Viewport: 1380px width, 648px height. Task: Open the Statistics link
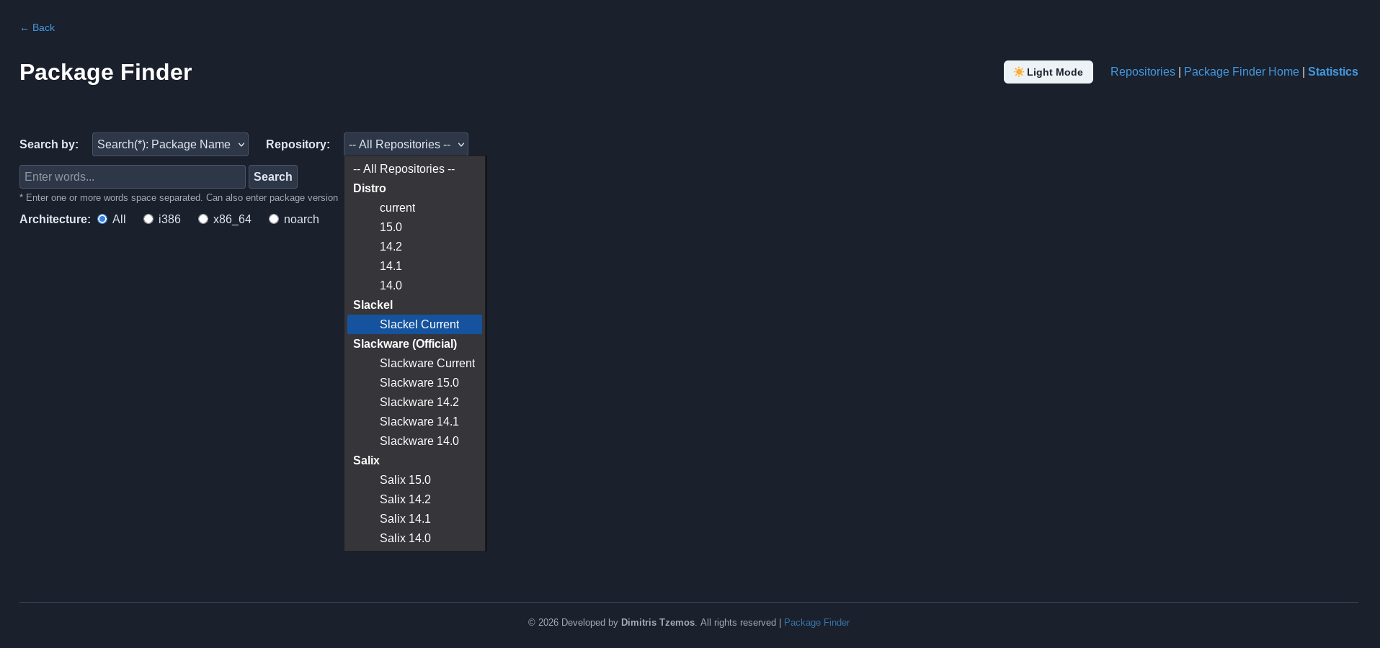pyautogui.click(x=1332, y=72)
